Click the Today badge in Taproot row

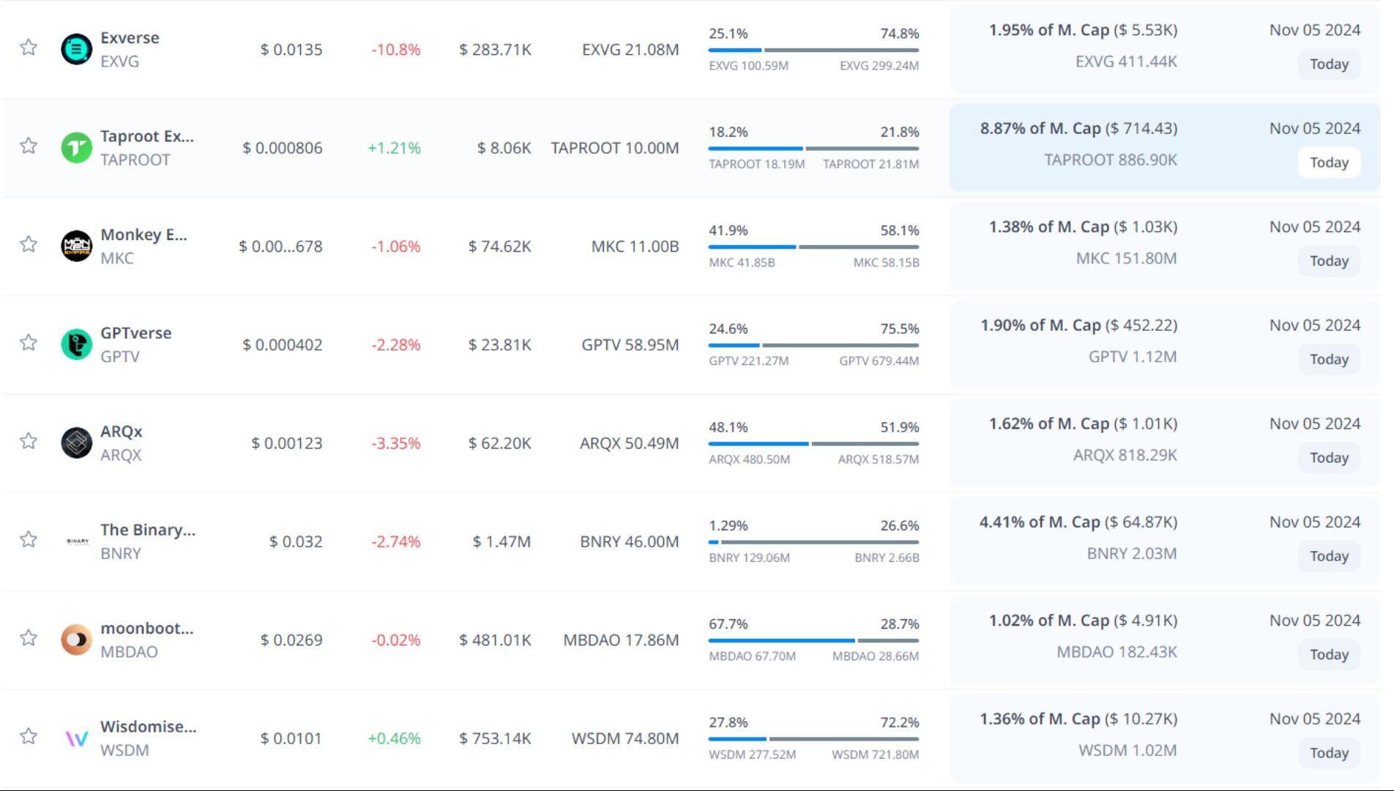1329,162
